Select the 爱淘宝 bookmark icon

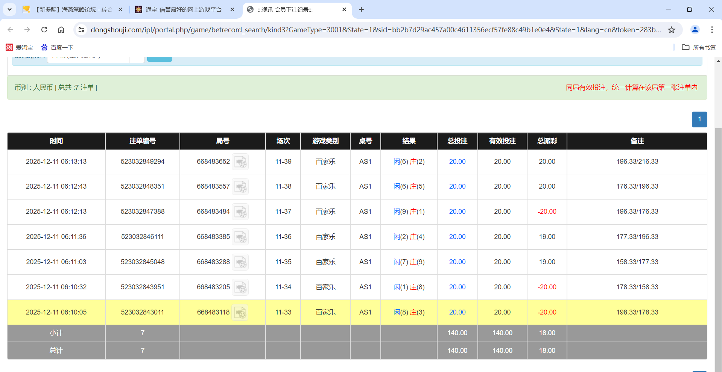click(x=9, y=47)
